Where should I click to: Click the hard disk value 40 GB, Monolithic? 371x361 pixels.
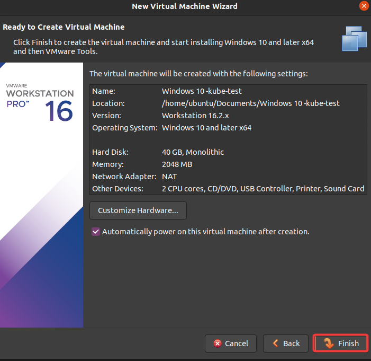click(x=193, y=152)
